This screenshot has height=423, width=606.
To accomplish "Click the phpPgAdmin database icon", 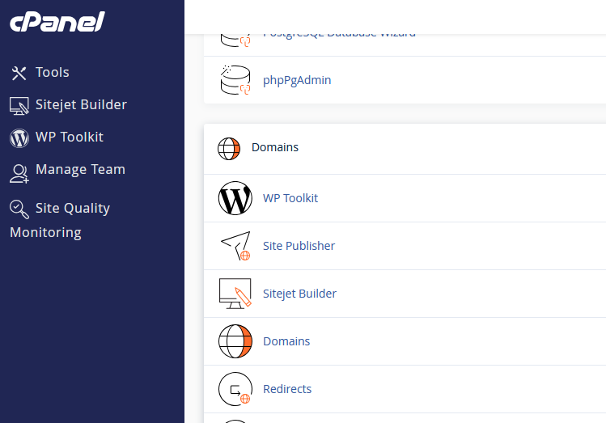I will point(235,80).
